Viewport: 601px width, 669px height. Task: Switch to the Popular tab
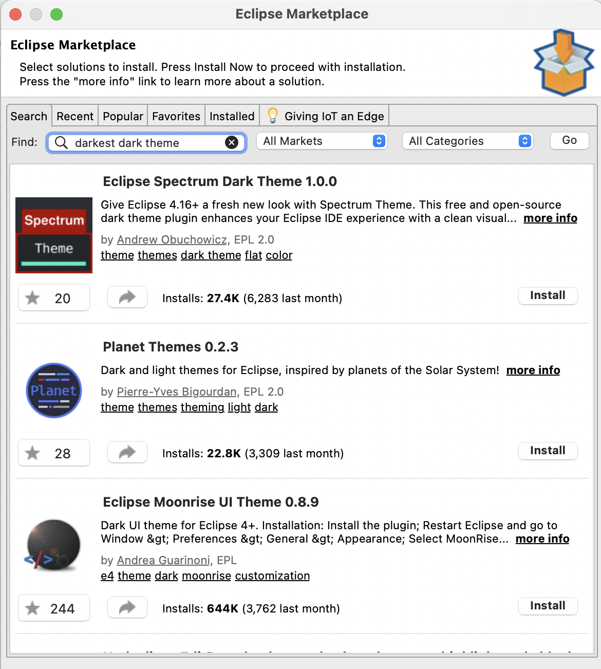(x=123, y=116)
